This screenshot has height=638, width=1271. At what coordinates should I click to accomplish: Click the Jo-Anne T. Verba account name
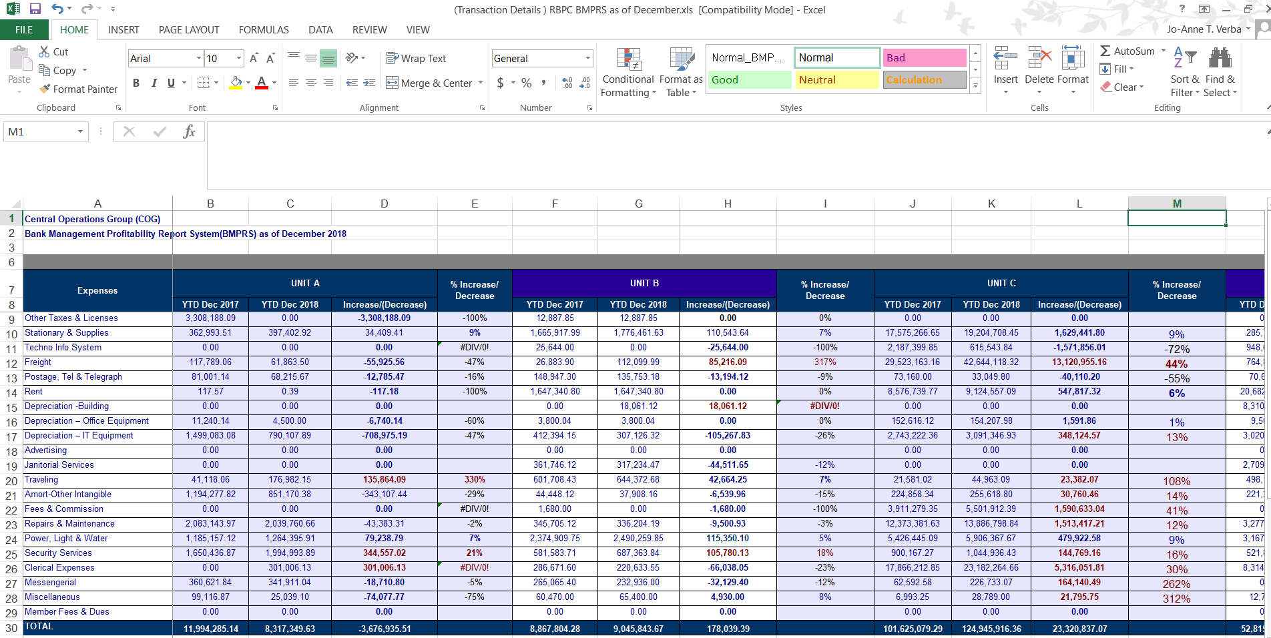1204,29
